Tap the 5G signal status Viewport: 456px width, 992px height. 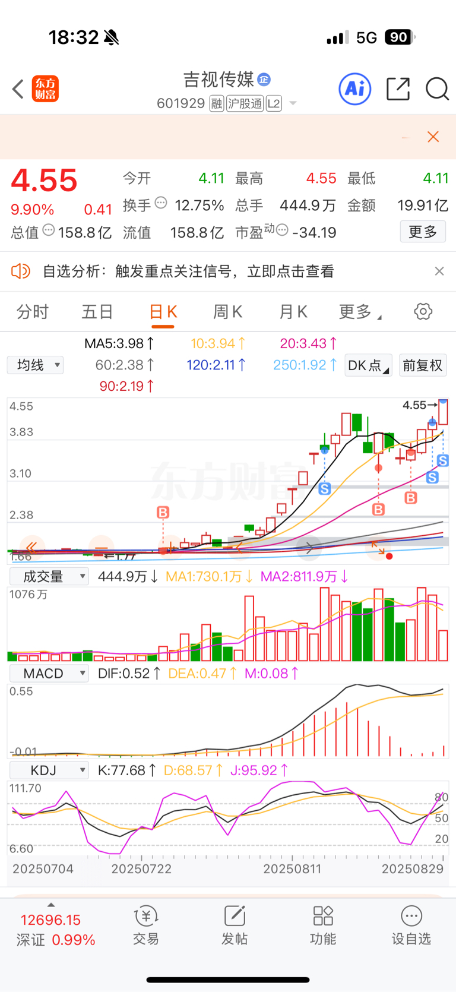point(366,38)
